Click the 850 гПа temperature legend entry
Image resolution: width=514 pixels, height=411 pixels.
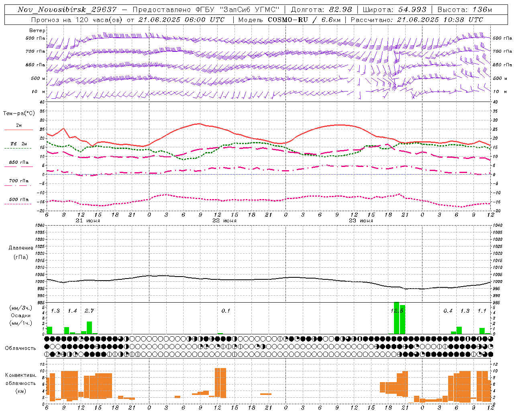[x=19, y=163]
